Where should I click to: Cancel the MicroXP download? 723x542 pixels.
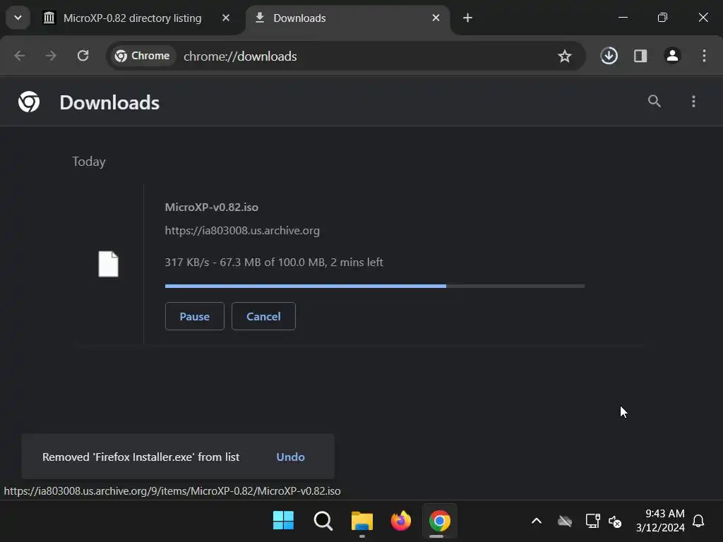click(x=263, y=316)
